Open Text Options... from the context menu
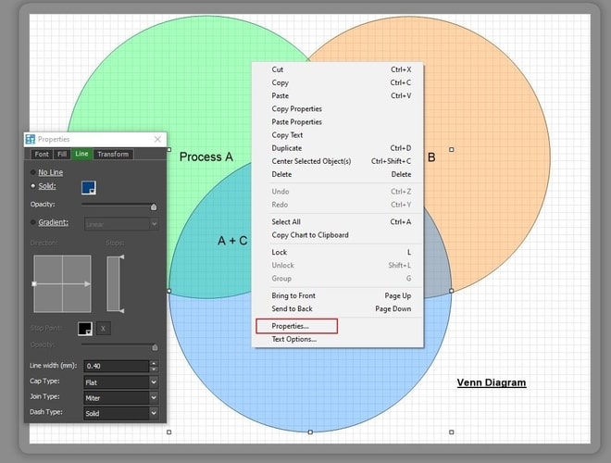The height and width of the screenshot is (463, 611). 338,339
